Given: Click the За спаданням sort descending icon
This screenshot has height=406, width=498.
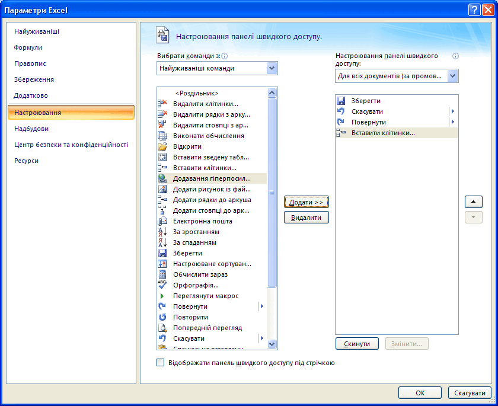Looking at the screenshot, I should (x=162, y=242).
